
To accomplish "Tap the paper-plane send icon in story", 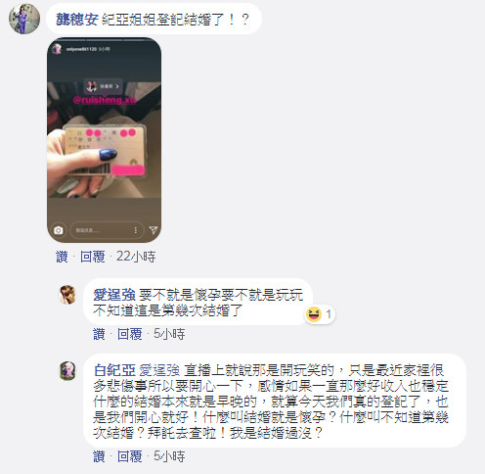I will click(x=154, y=230).
